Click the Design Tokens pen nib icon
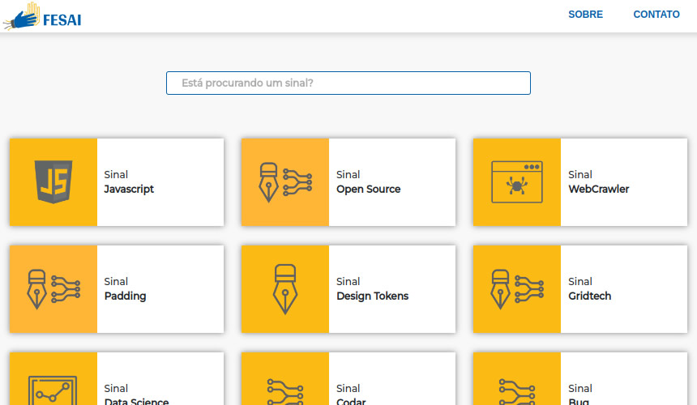Viewport: 697px width, 405px height. pyautogui.click(x=285, y=289)
